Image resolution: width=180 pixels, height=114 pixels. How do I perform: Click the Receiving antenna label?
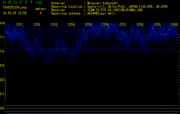(x=66, y=13)
